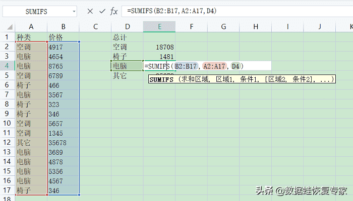The width and height of the screenshot is (353, 201).
Task: Click cell with value 6789
Action: pos(63,75)
